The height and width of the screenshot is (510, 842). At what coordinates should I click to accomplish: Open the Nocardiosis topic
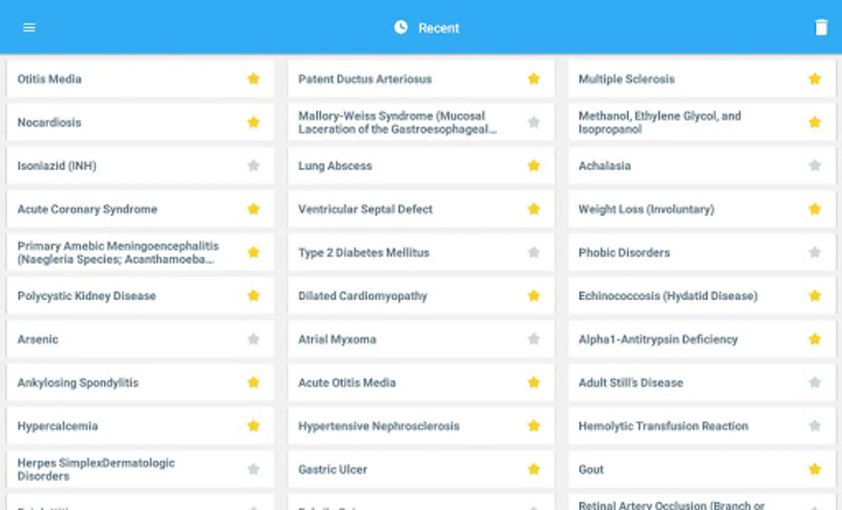click(x=140, y=122)
